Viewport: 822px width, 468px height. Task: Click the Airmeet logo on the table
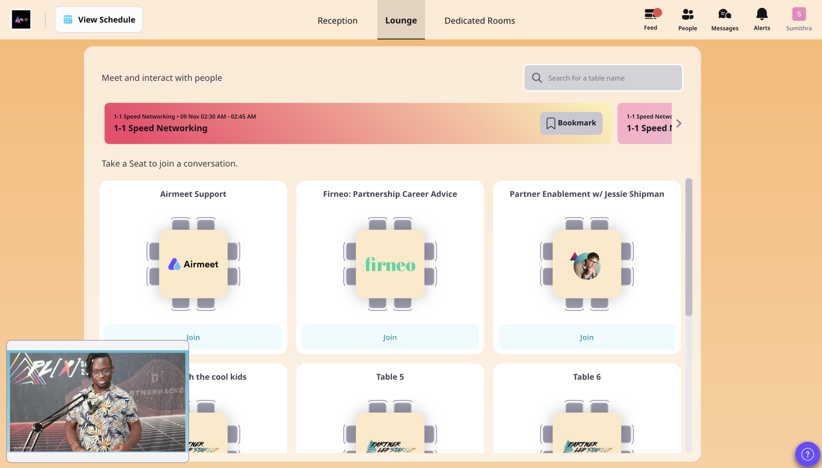(193, 264)
